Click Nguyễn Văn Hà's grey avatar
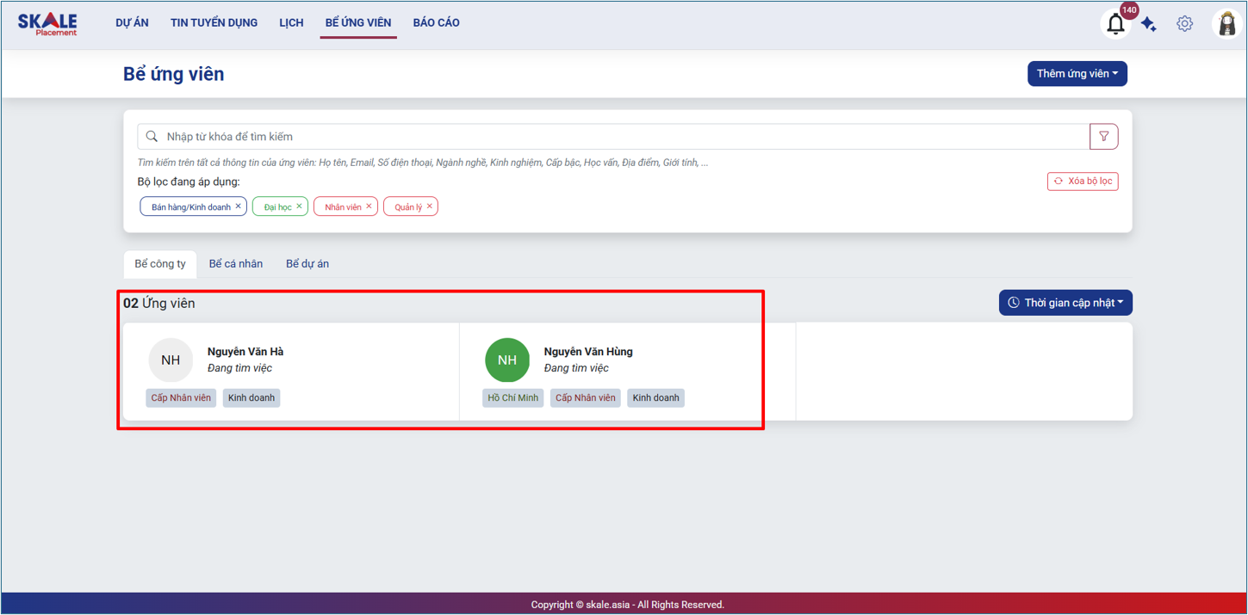The image size is (1248, 615). click(x=171, y=360)
